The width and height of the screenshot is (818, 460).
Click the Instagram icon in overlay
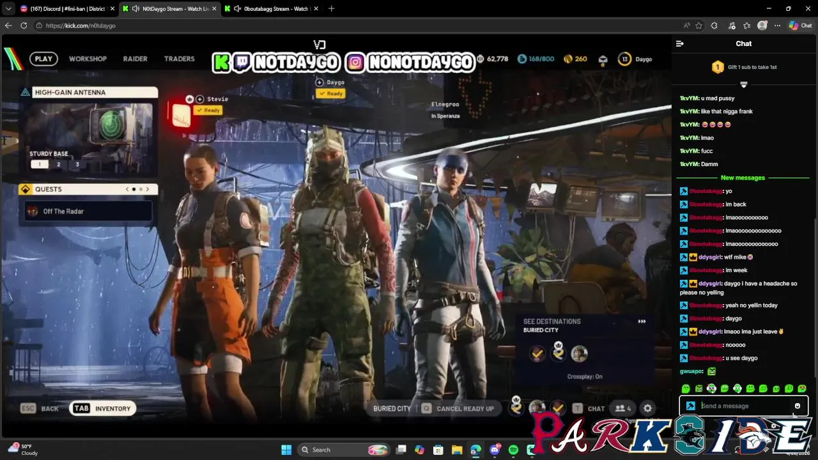355,62
